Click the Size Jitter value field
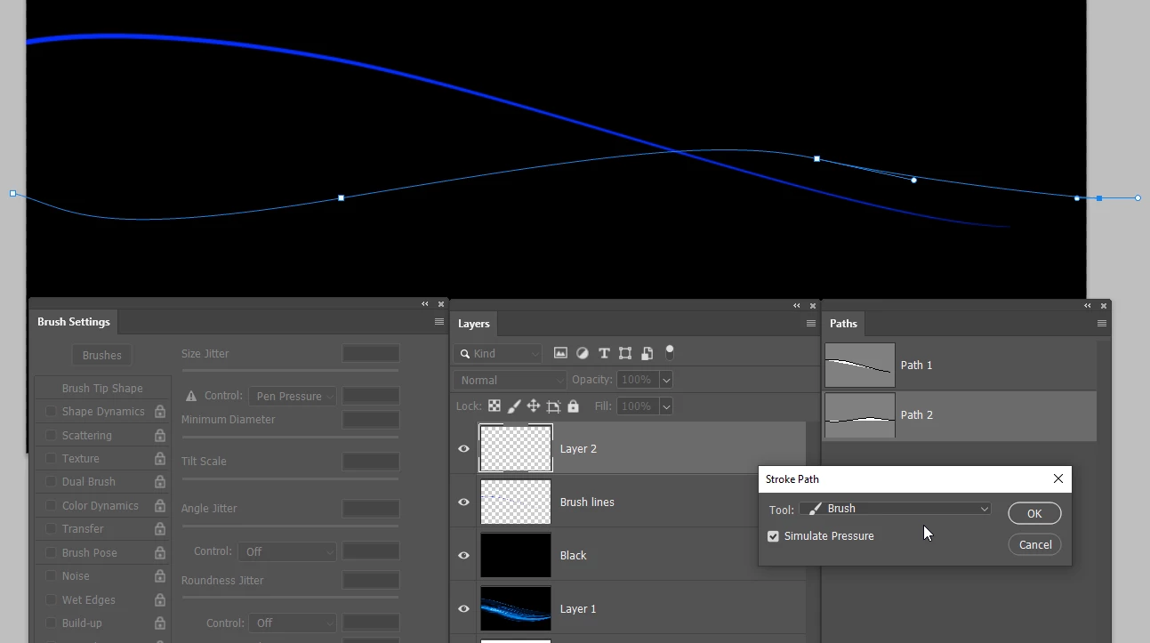 (371, 354)
